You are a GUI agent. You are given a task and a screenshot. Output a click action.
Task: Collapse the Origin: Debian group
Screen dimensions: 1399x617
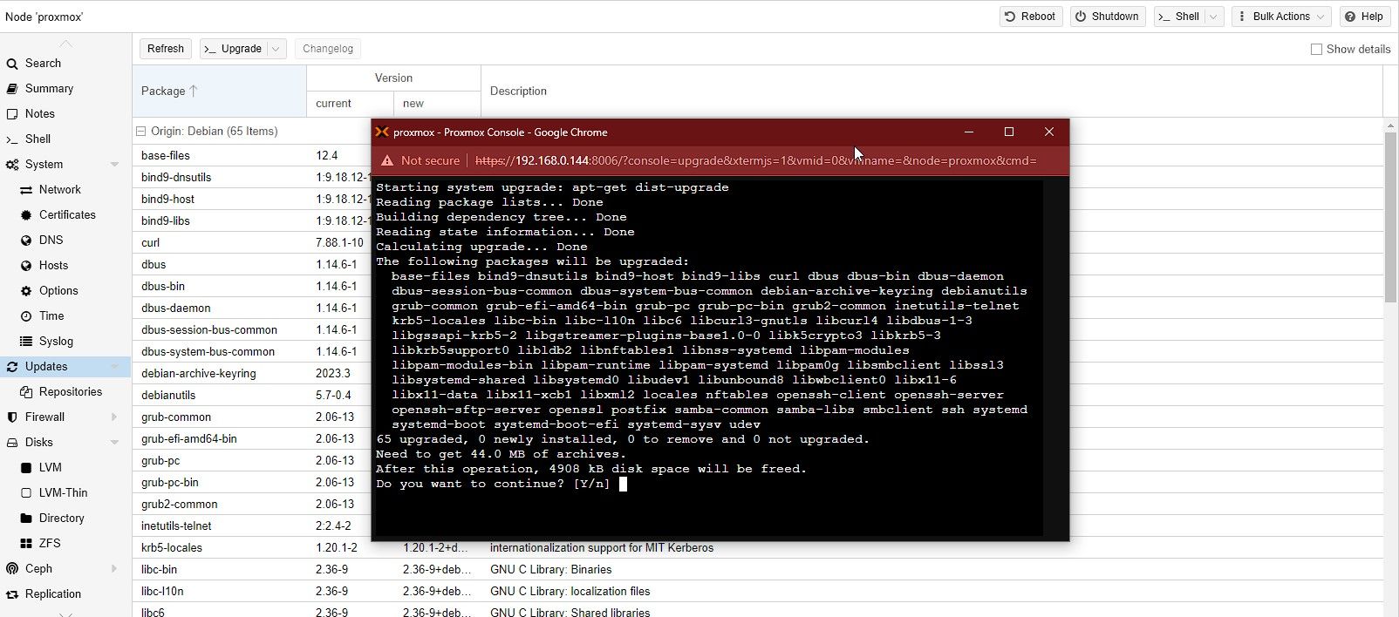coord(140,132)
